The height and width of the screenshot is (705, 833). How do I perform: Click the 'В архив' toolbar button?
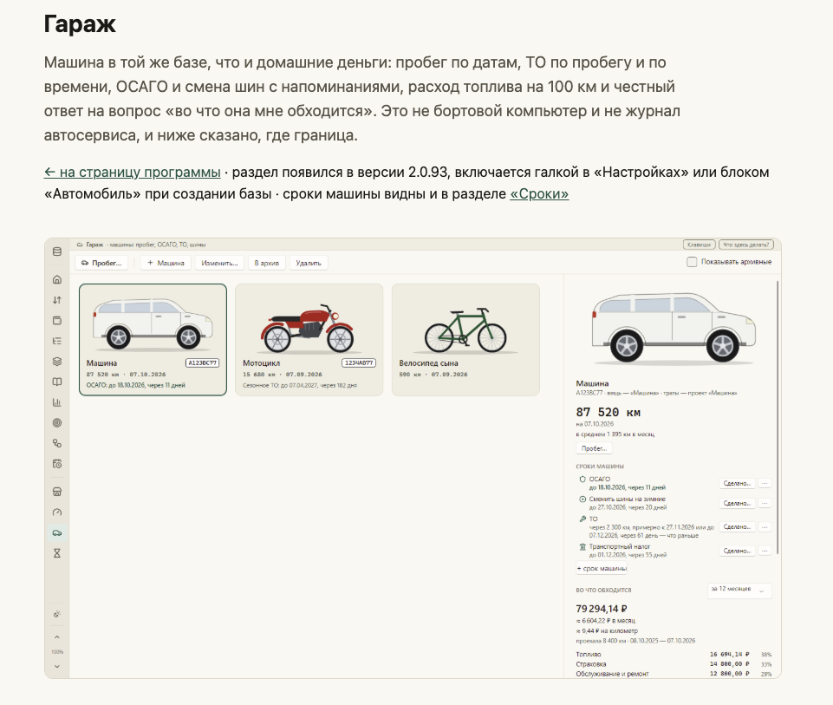(x=267, y=263)
